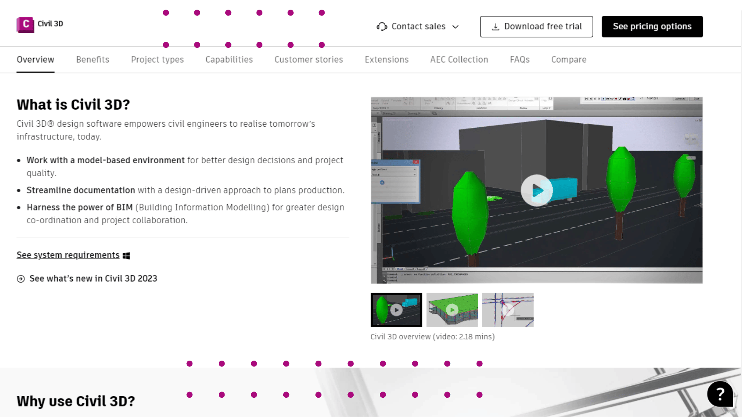Click the Civil 3D home icon
The height and width of the screenshot is (417, 742).
(x=25, y=24)
